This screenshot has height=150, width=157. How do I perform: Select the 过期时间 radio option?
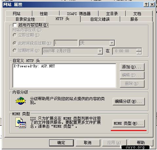(x=15, y=51)
